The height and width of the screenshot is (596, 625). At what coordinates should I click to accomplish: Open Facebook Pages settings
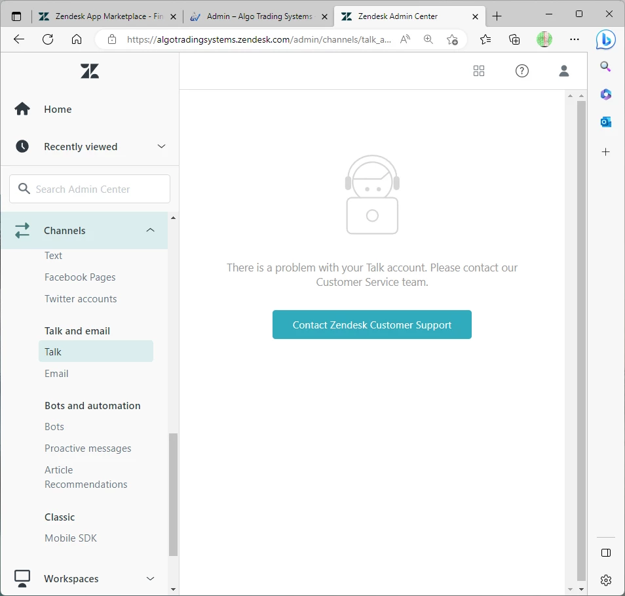pyautogui.click(x=80, y=277)
